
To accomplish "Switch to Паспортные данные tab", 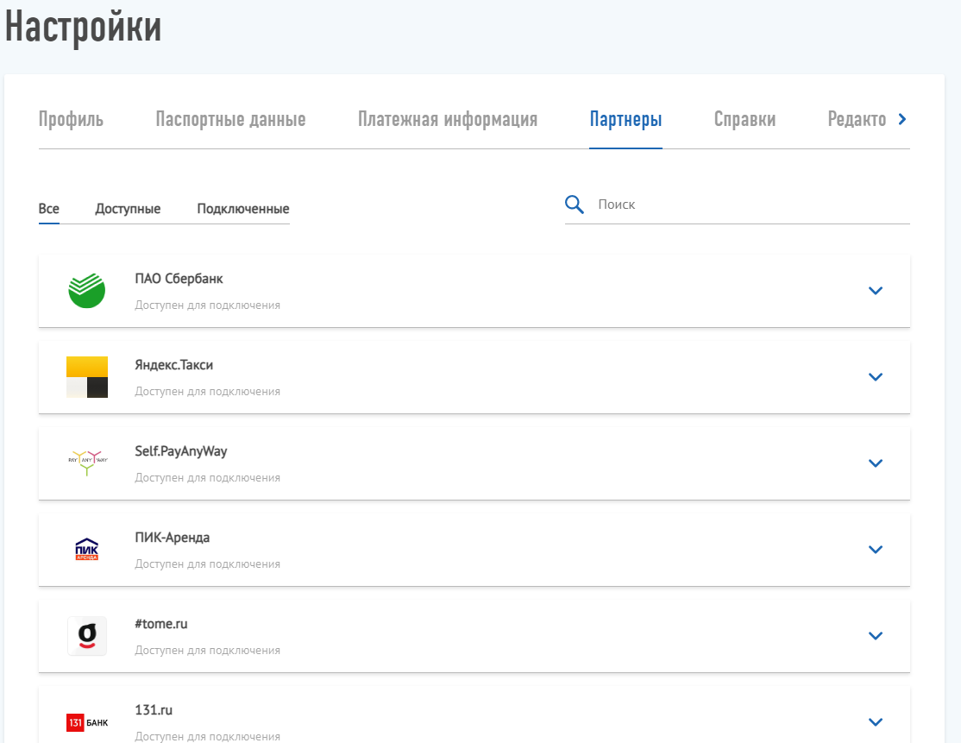I will 230,120.
